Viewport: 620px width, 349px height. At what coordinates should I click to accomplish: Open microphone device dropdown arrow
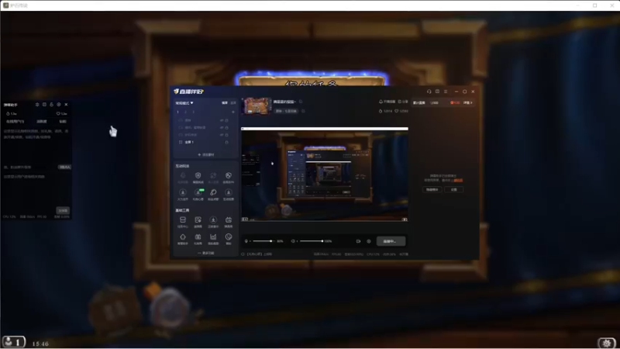pos(250,241)
